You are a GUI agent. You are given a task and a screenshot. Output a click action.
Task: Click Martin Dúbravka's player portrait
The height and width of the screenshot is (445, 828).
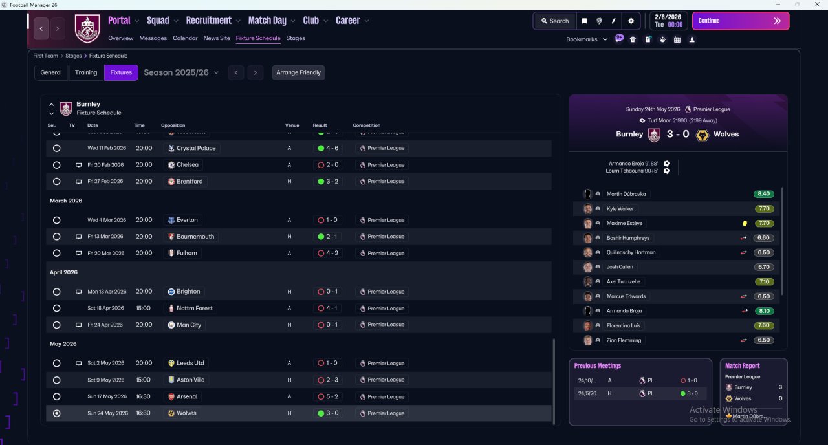point(587,194)
